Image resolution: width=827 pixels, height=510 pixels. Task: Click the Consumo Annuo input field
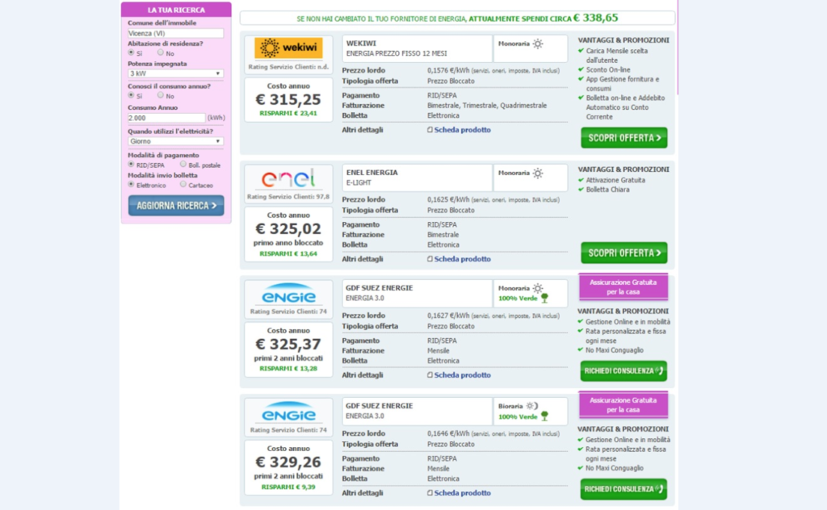click(x=166, y=118)
